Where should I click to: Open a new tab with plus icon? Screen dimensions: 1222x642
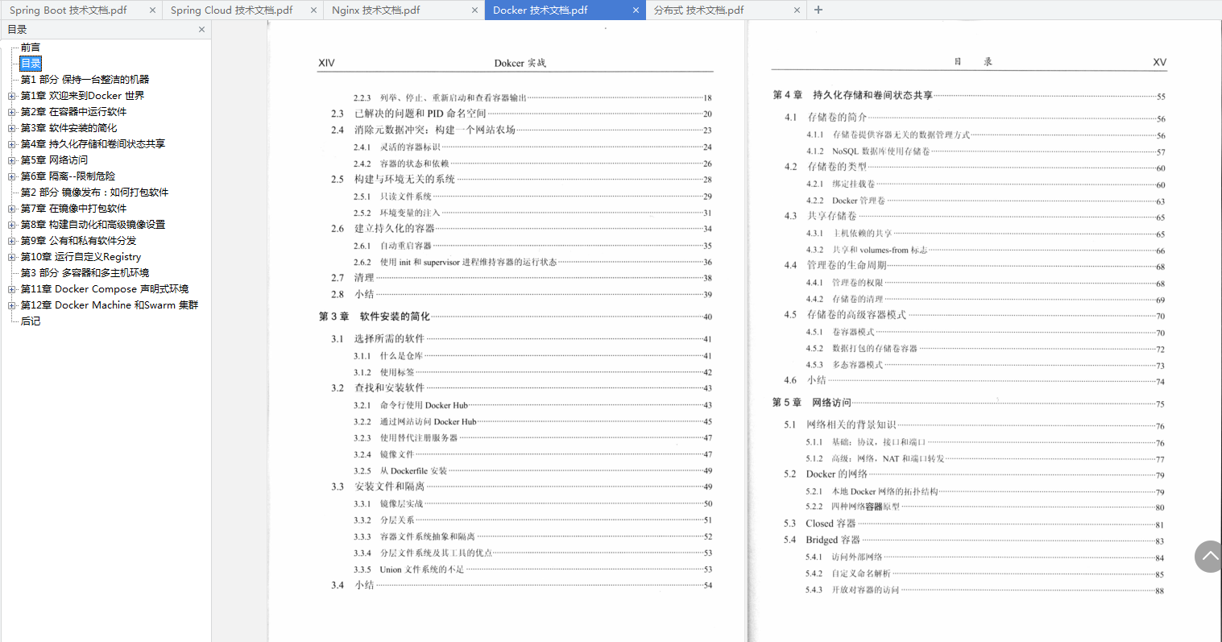click(x=818, y=10)
